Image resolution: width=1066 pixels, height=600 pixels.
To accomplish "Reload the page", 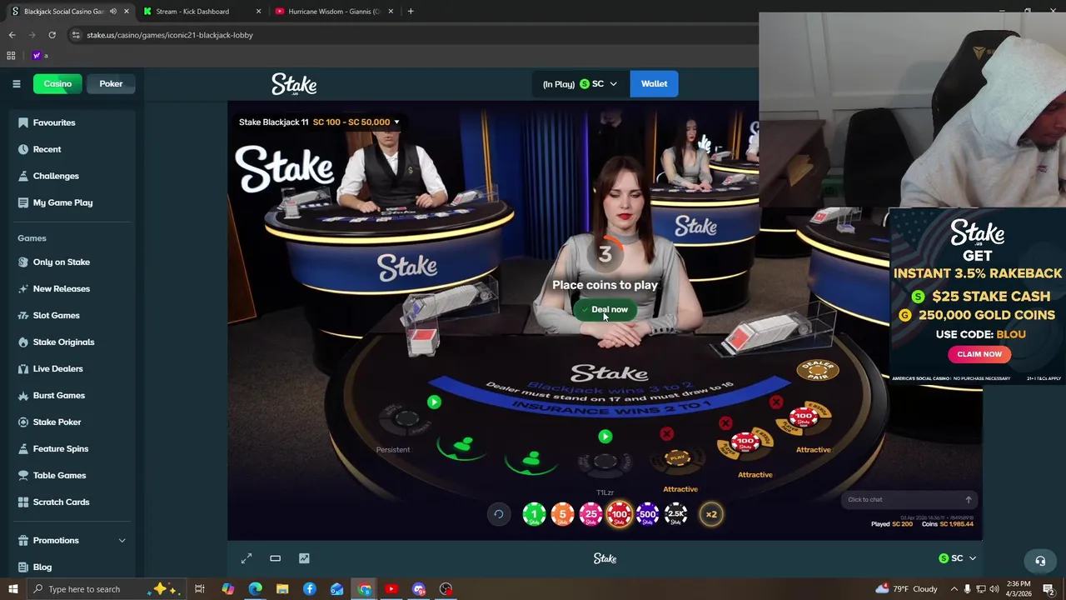I will (52, 35).
